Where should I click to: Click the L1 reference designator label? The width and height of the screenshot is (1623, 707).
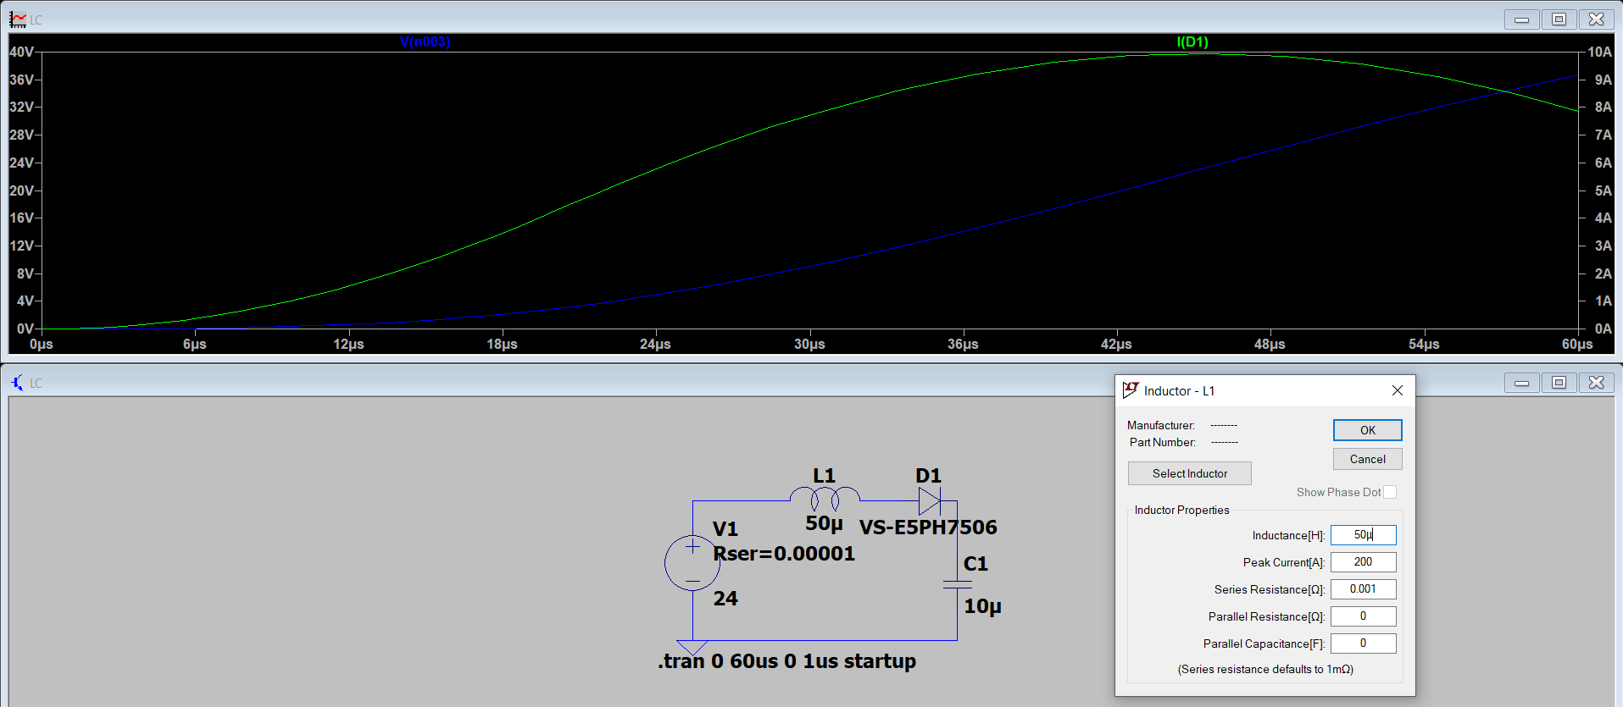point(824,476)
